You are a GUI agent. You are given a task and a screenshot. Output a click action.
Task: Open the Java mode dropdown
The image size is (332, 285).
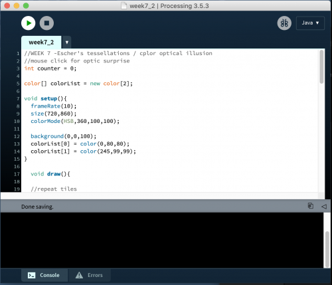[310, 23]
